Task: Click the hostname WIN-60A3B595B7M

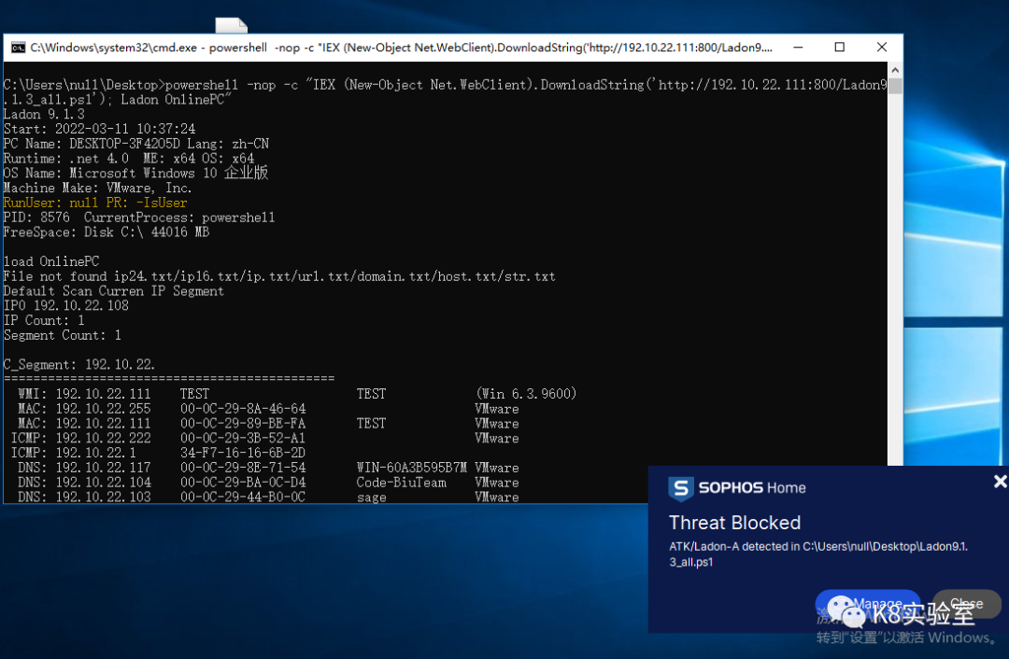Action: tap(412, 468)
